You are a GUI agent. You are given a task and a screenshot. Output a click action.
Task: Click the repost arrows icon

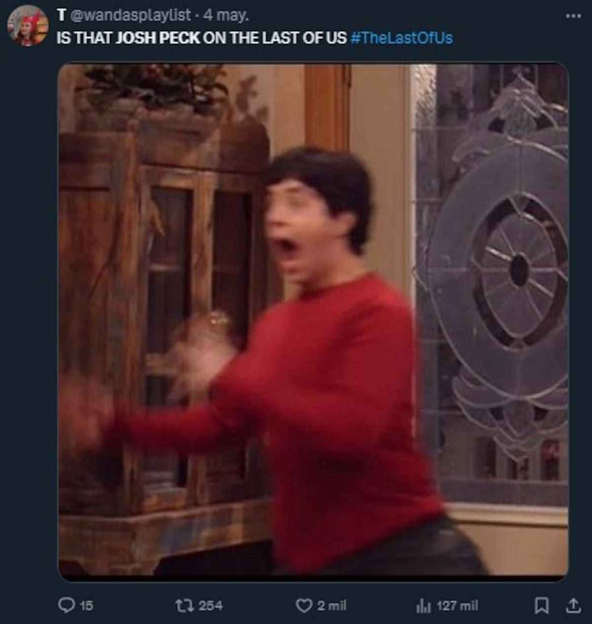[x=184, y=605]
